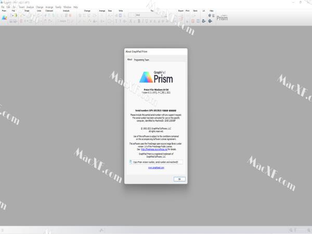This screenshot has height=234, width=312.
Task: Open the Insert menu
Action: pos(21,7)
